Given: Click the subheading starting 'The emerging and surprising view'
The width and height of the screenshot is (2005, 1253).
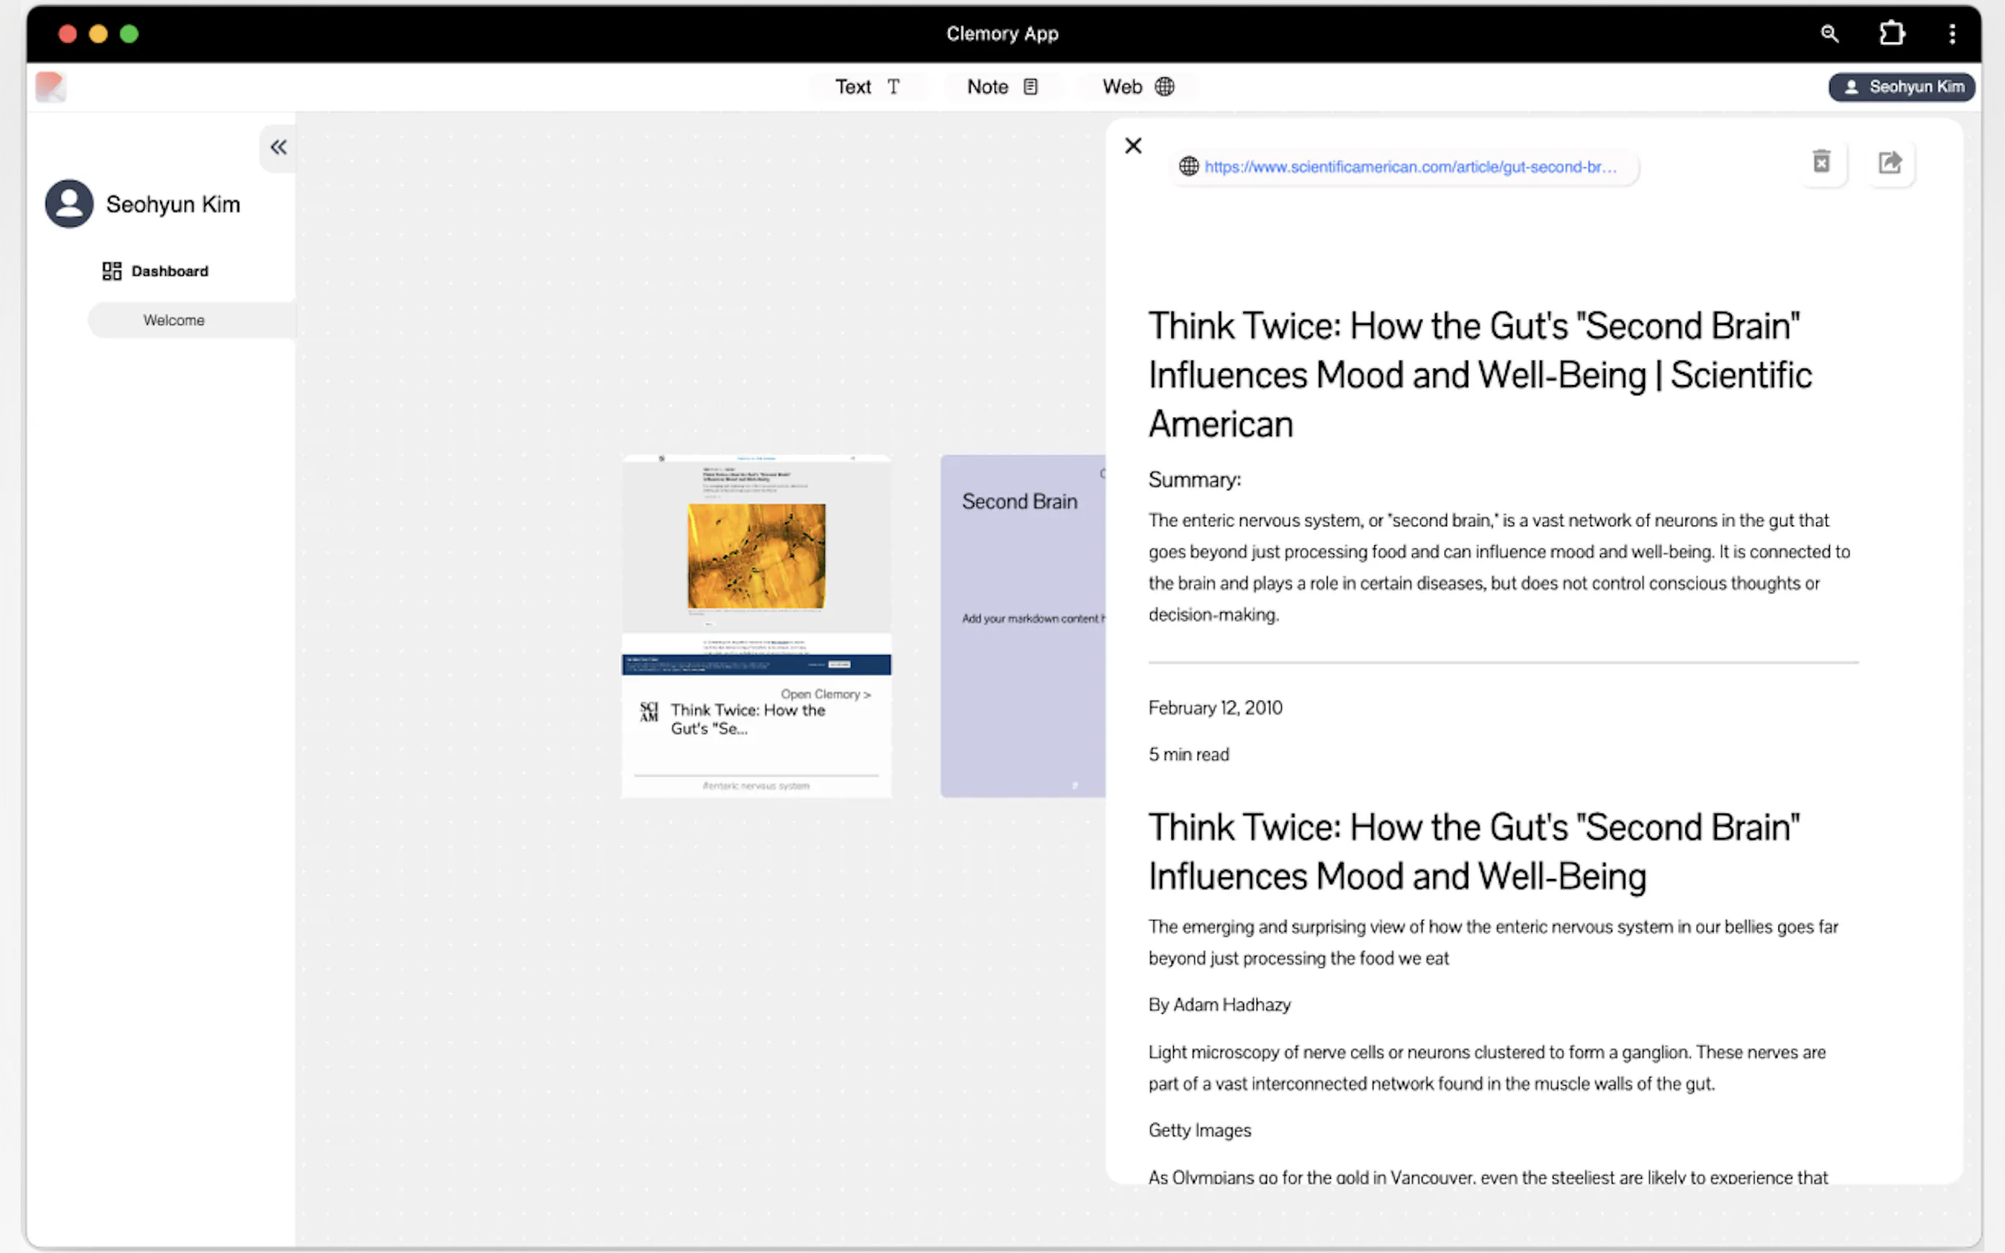Looking at the screenshot, I should pyautogui.click(x=1493, y=942).
